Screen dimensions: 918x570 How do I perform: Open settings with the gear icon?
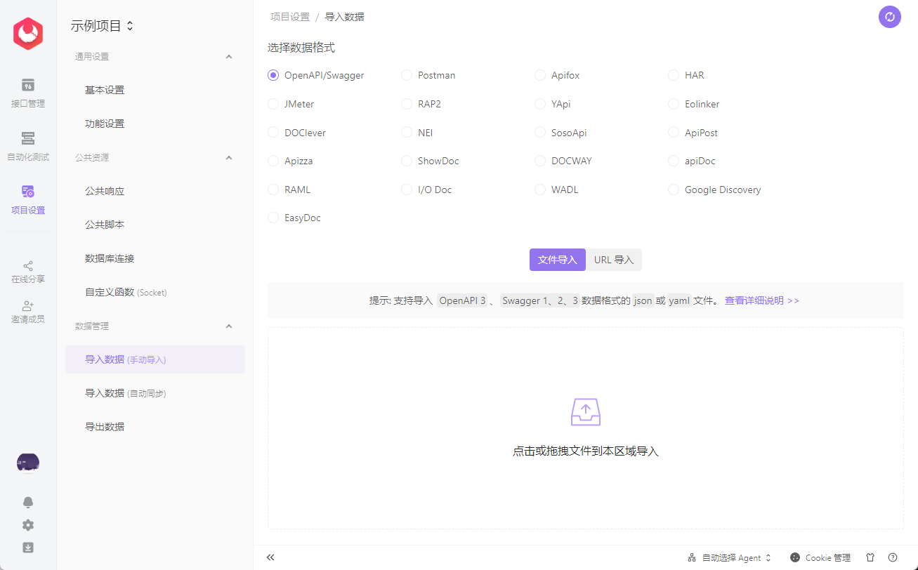27,525
